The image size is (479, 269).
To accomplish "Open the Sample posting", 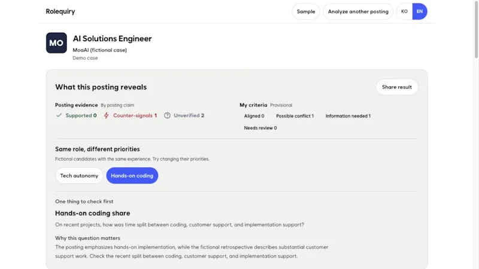I will click(x=306, y=11).
